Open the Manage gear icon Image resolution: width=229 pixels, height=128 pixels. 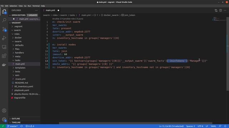(4, 119)
